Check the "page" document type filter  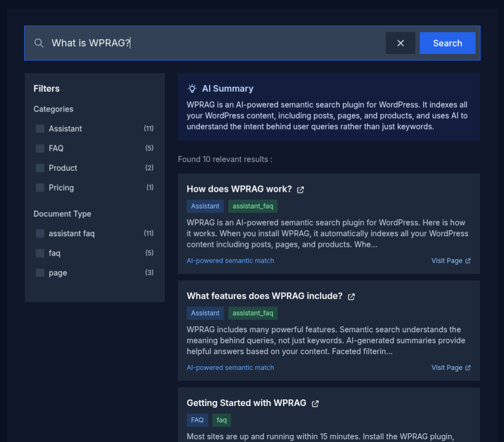(x=39, y=273)
